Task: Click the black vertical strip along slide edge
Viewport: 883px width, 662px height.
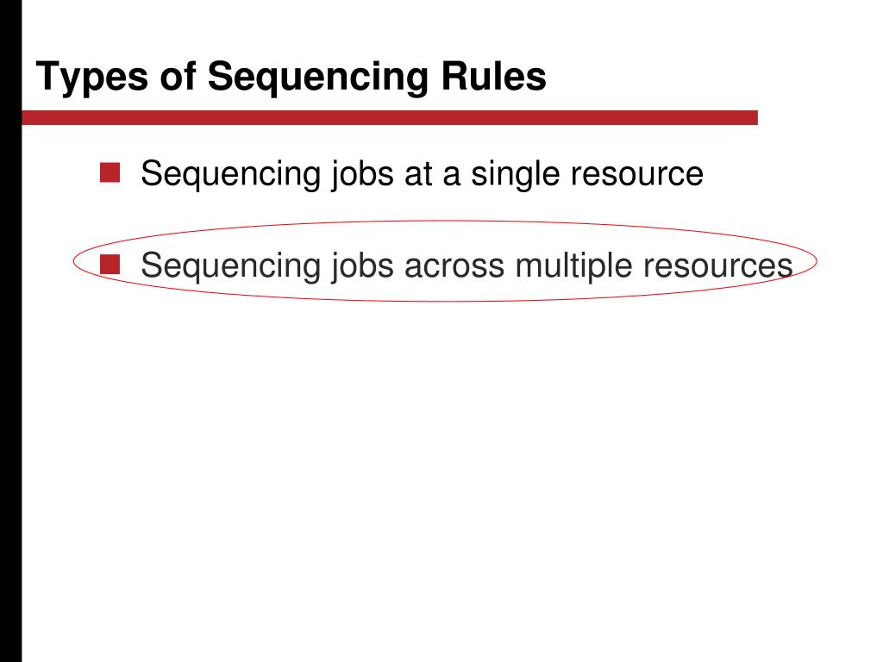Action: click(x=10, y=331)
